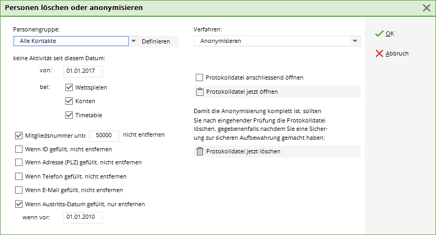Image resolution: width=436 pixels, height=235 pixels.
Task: Disable the Austritts-Datum gefüllt checkbox
Action: 19,204
